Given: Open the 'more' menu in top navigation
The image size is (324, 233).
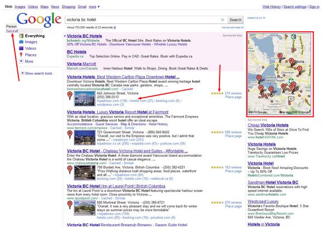Looking at the screenshot, I should click(x=94, y=7).
